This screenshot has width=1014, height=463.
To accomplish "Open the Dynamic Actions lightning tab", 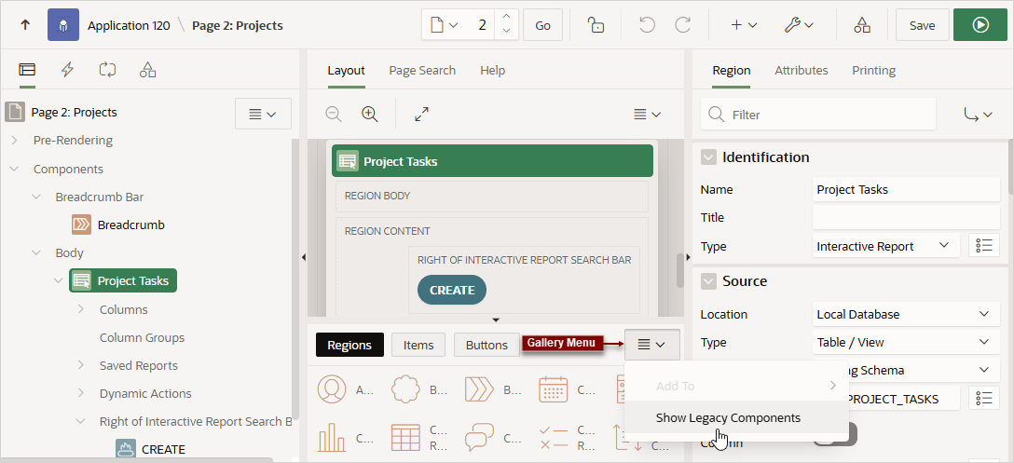I will [x=67, y=70].
